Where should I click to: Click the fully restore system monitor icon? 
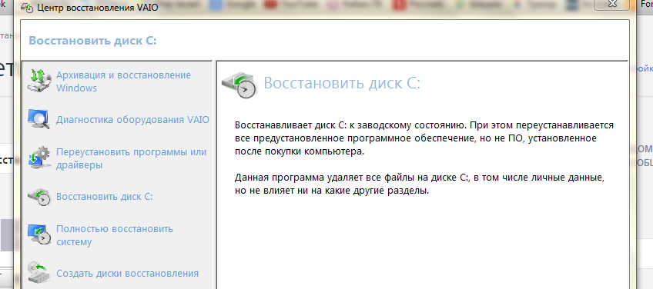click(39, 235)
